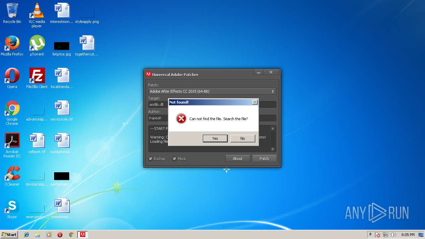This screenshot has width=425, height=239.
Task: Click Chrome icon in taskbar
Action: 71,235
